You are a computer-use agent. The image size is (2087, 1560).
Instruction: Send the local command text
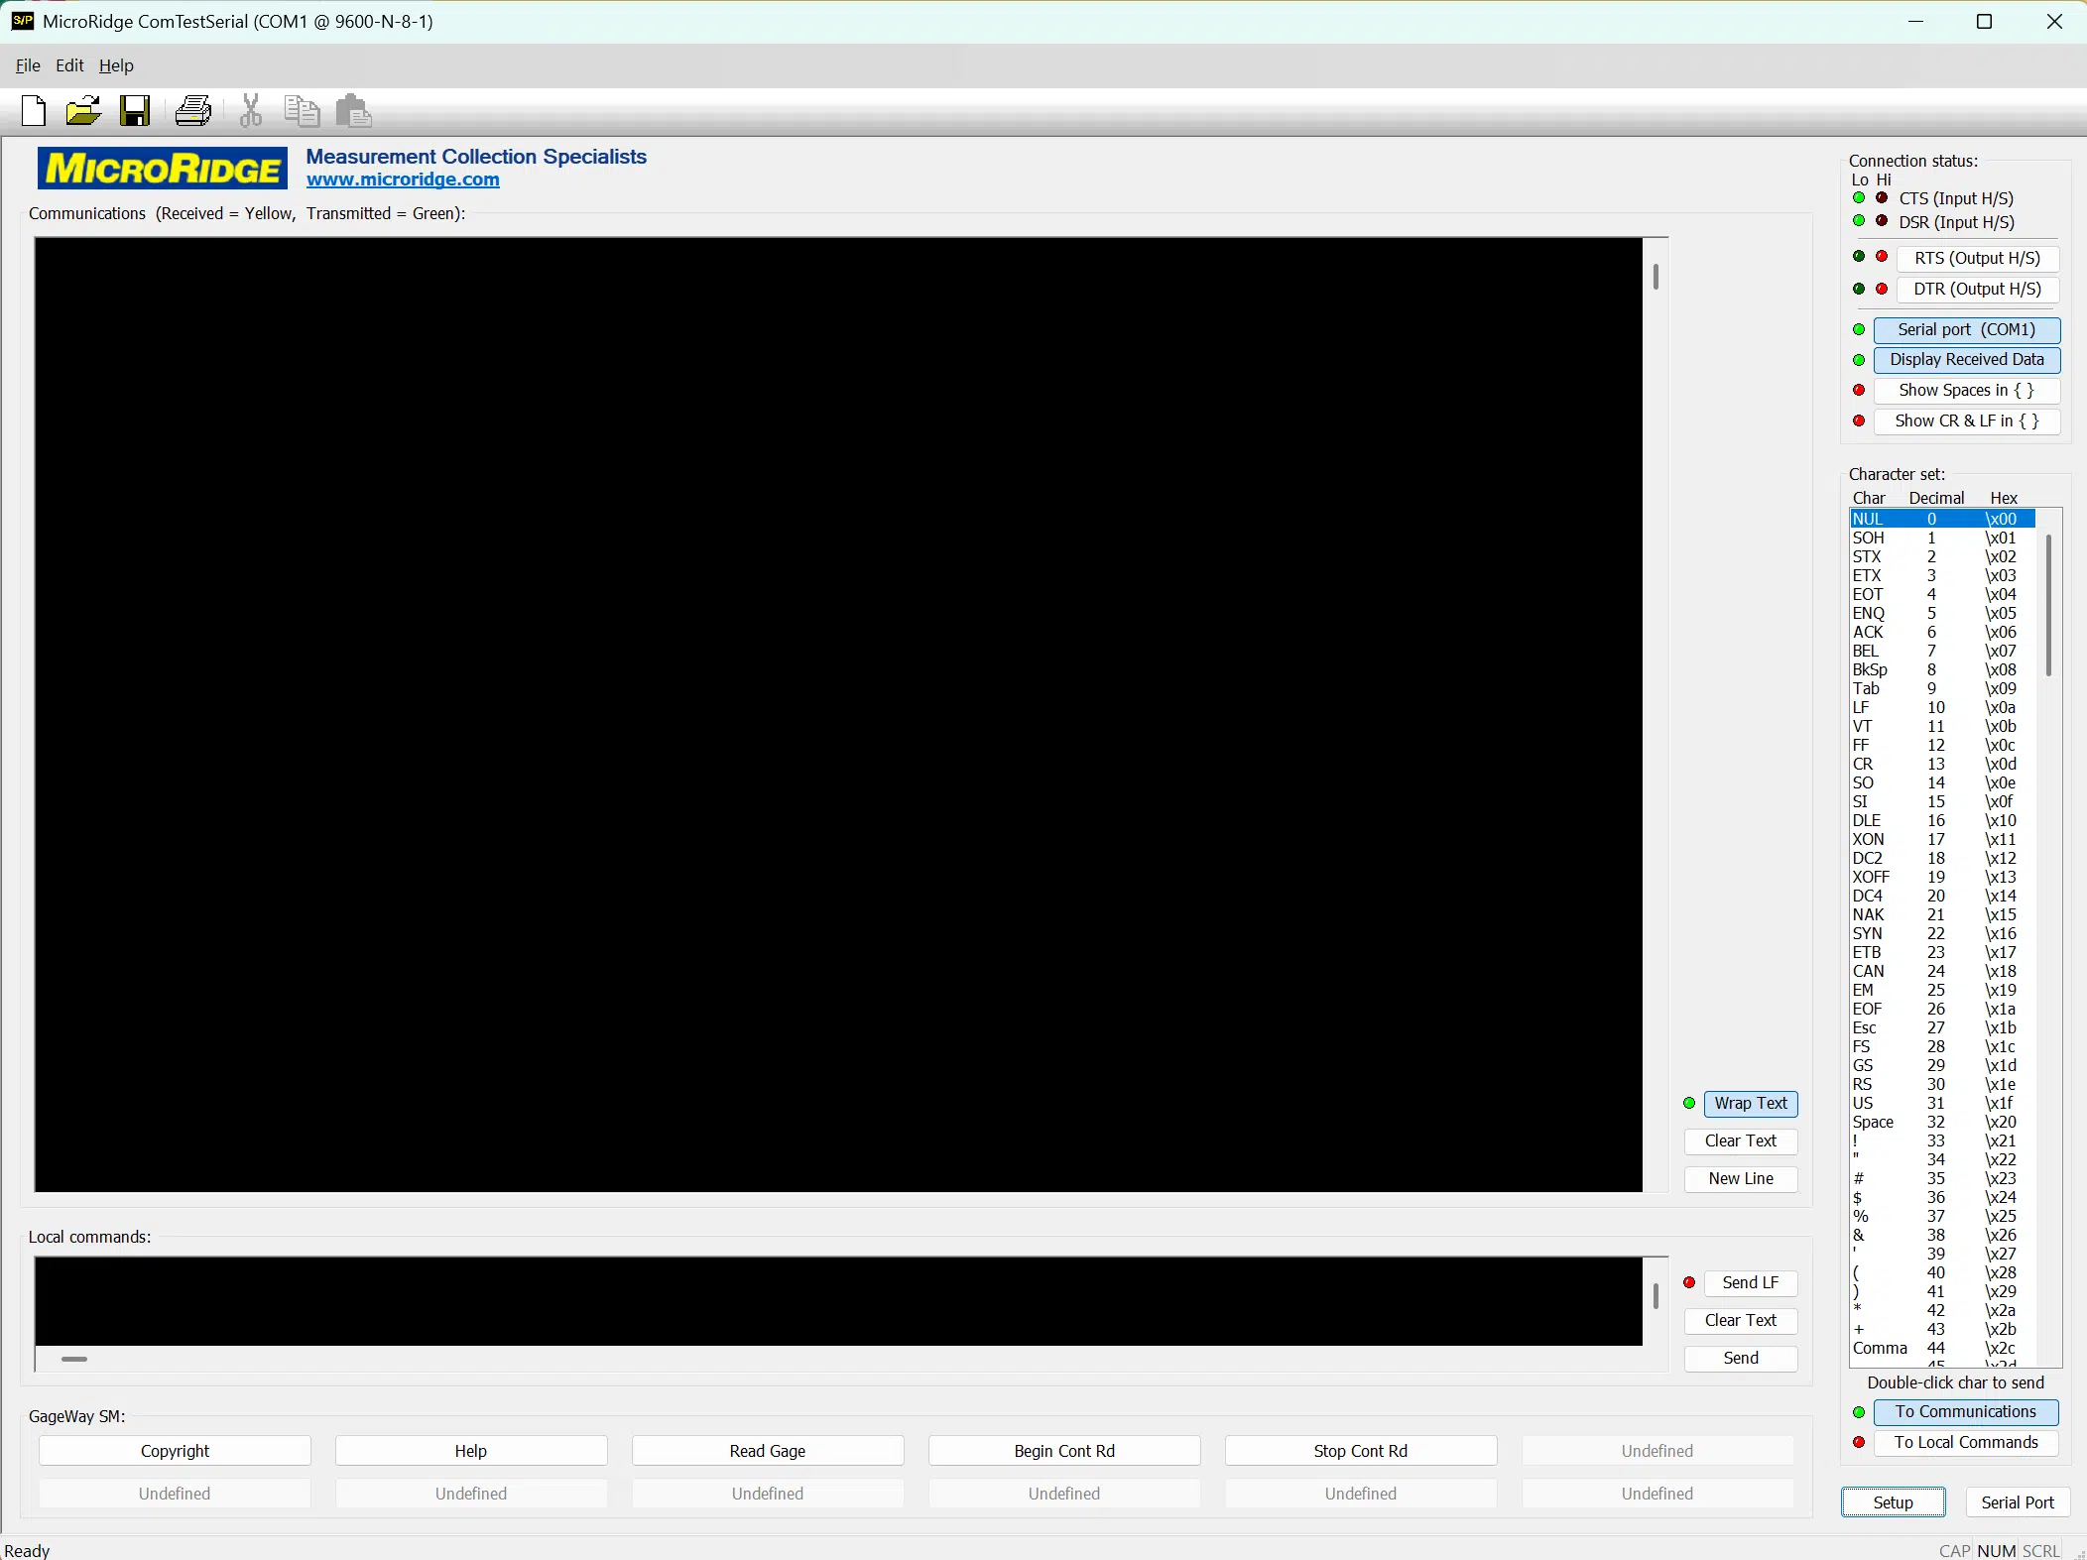tap(1739, 1358)
